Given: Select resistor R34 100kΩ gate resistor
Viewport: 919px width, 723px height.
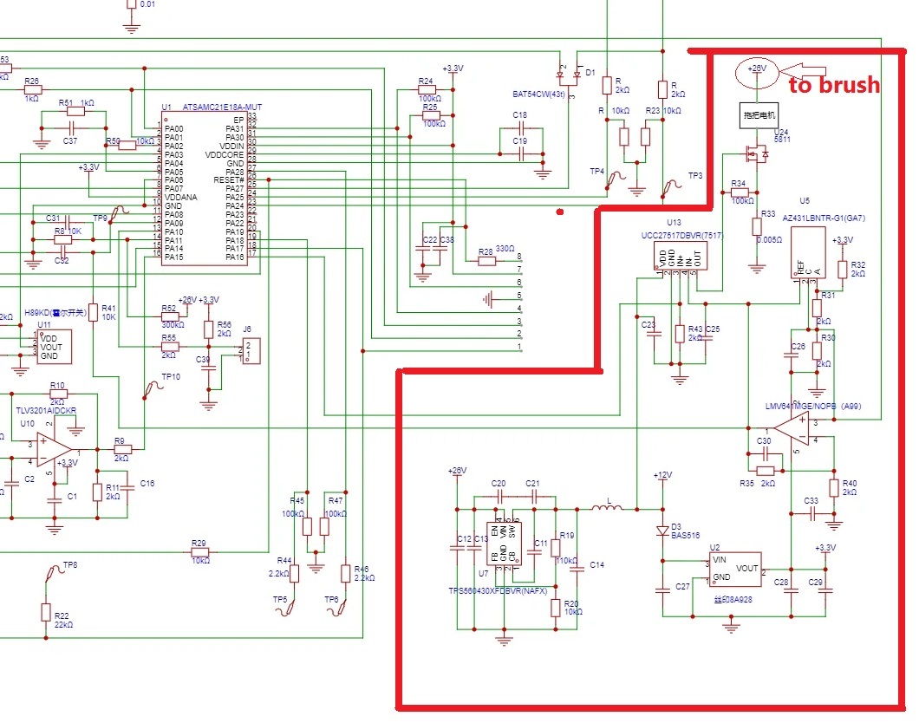Looking at the screenshot, I should coord(739,192).
